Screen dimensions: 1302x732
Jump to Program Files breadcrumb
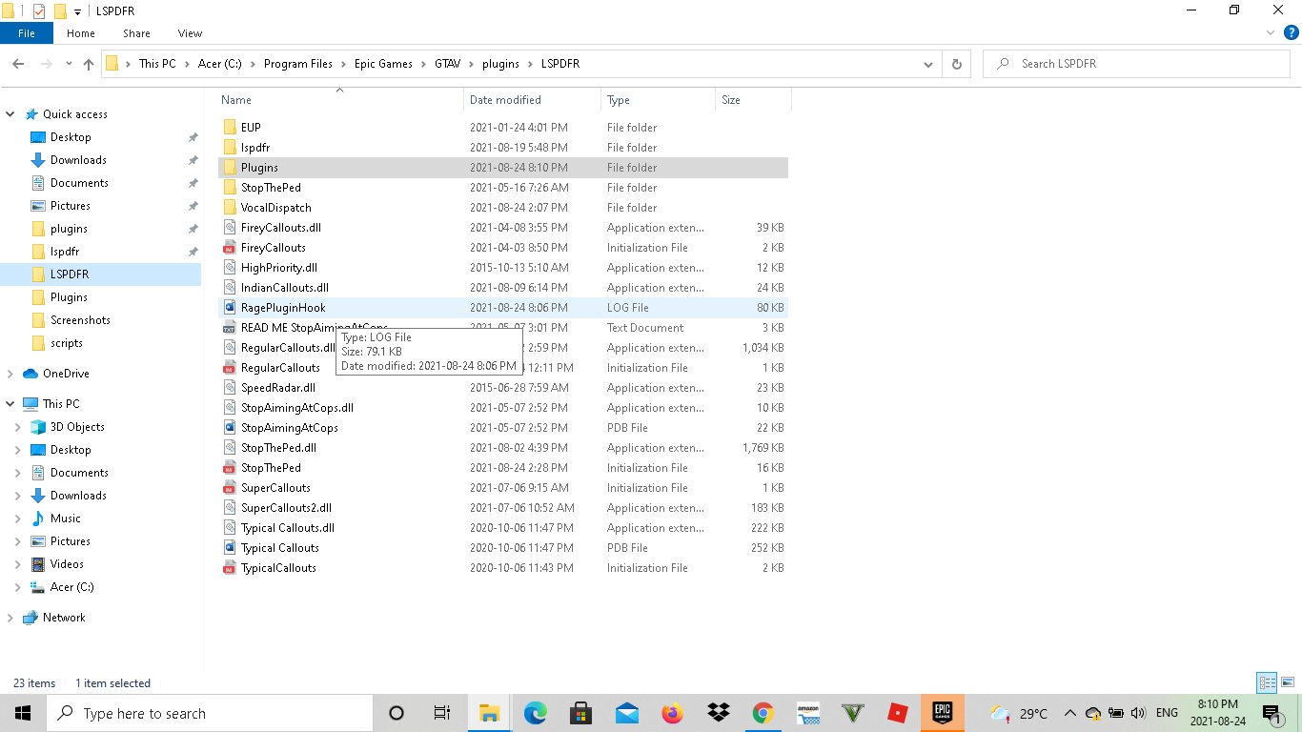[x=298, y=64]
